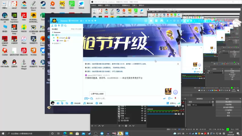Toggle visibility of the 文本 (GDI+) source
This screenshot has width=242, height=136.
pyautogui.click(x=142, y=118)
